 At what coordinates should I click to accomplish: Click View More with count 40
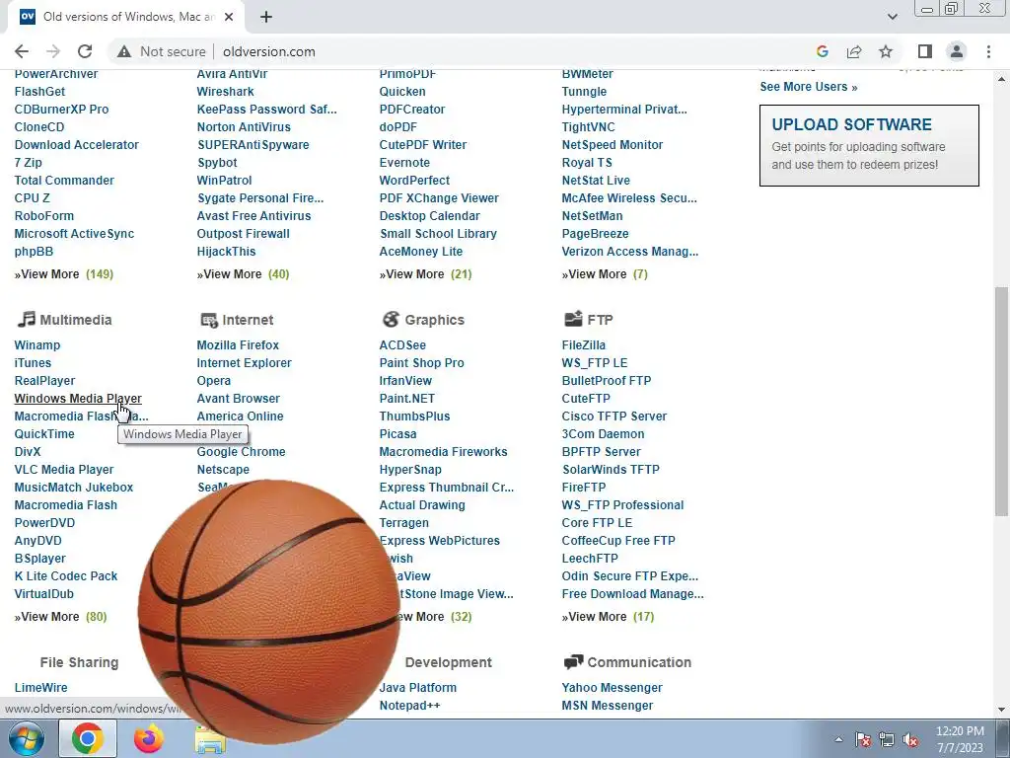[243, 274]
